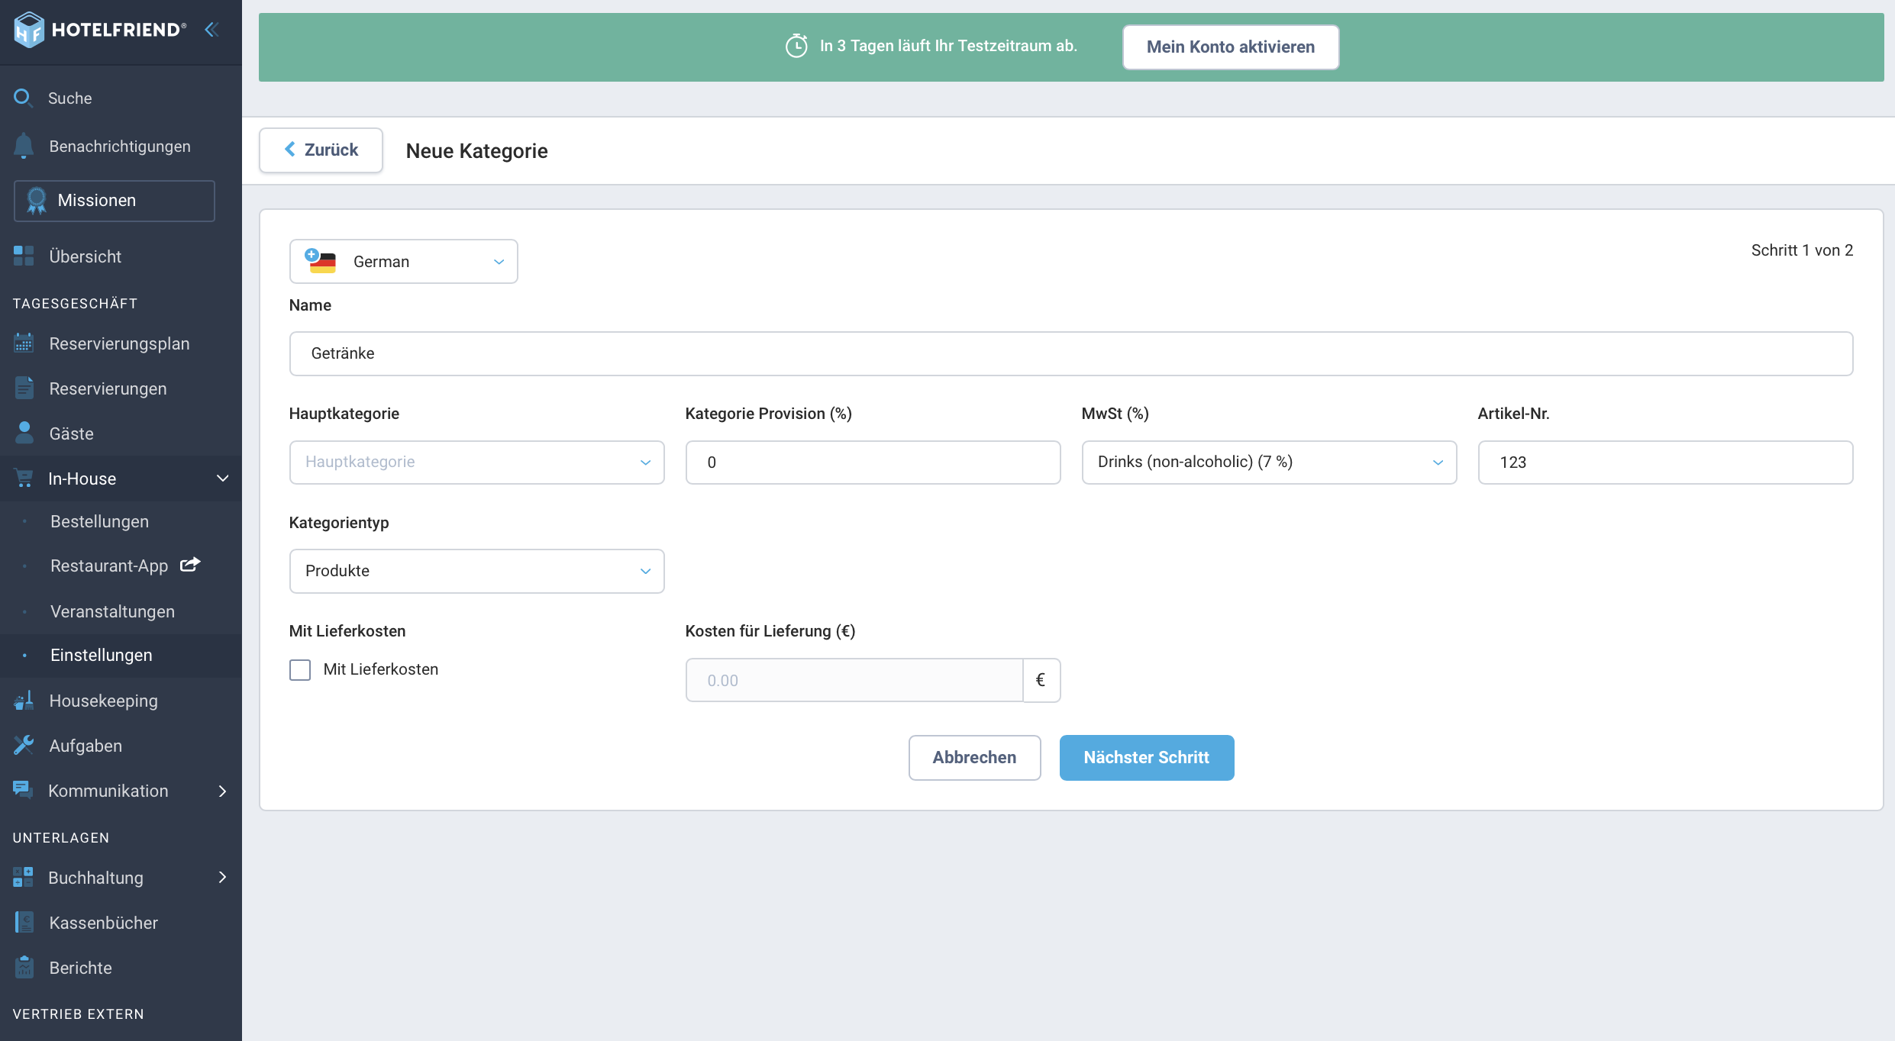Viewport: 1895px width, 1041px height.
Task: Collapse the sidebar with double-chevron icon
Action: (x=212, y=30)
